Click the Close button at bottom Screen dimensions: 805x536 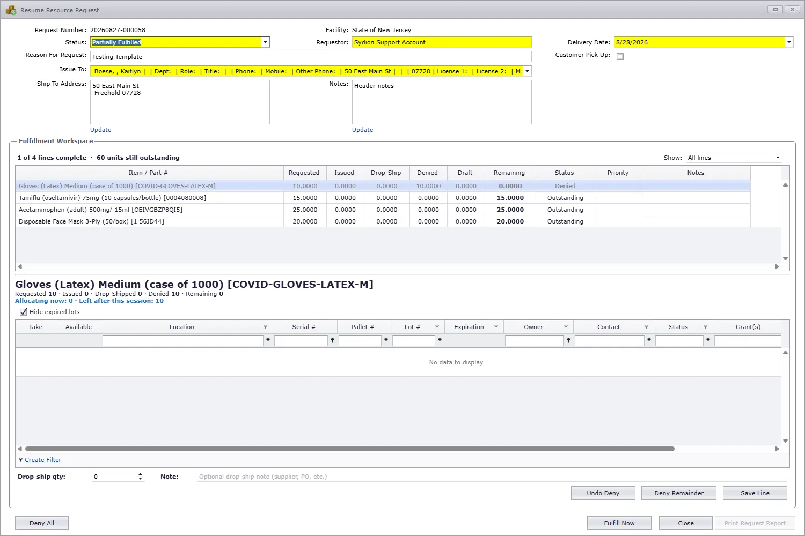(x=686, y=523)
